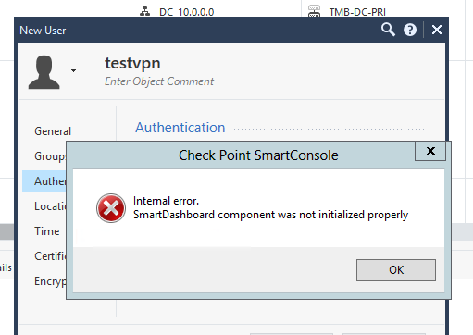Click the TMB-DC-PRI gateway icon

pos(314,11)
